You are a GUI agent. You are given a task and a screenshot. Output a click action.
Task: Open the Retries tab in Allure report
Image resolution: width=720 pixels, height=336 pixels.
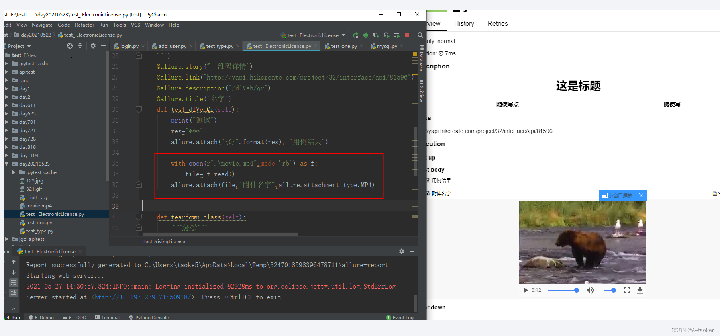(x=498, y=24)
